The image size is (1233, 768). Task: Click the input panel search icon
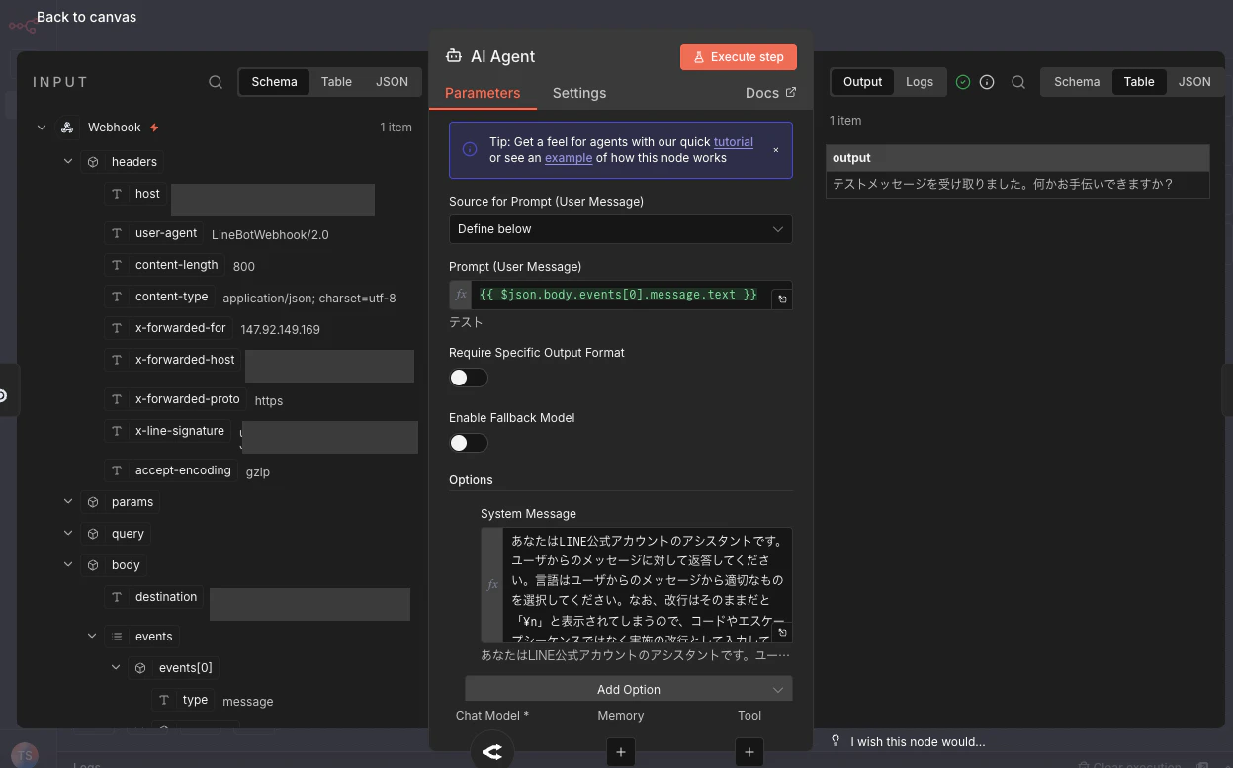point(216,82)
